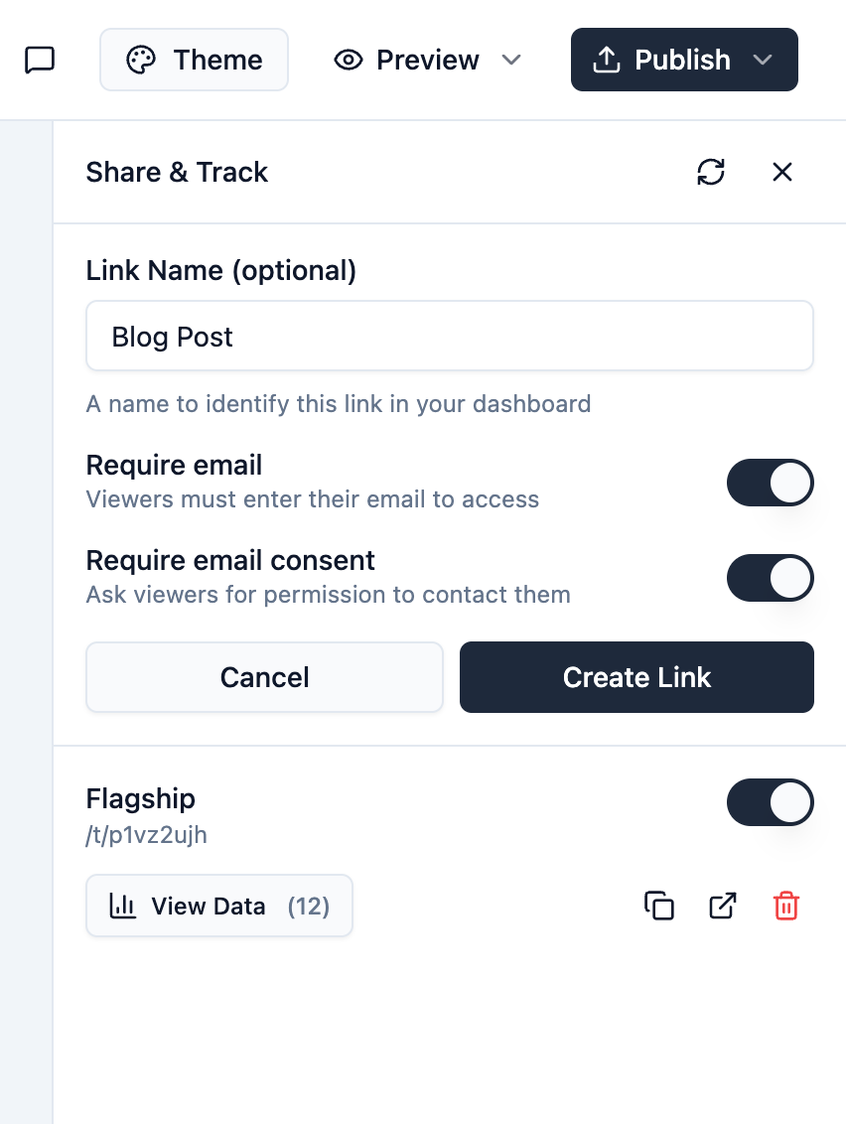Click the View Data chart icon
846x1124 pixels.
[x=121, y=906]
